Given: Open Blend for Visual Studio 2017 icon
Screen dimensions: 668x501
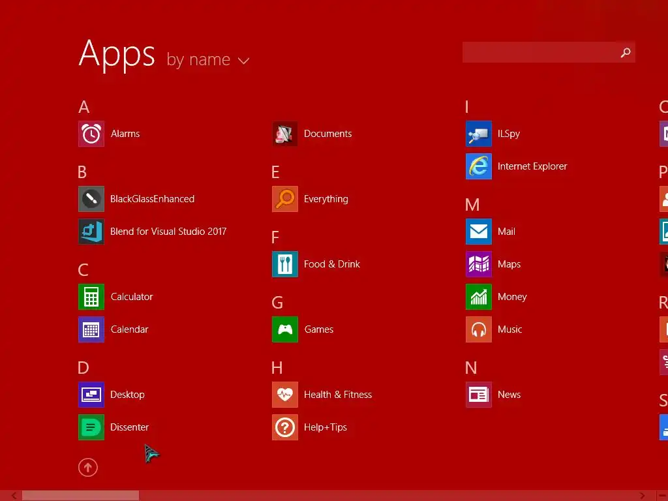Looking at the screenshot, I should pyautogui.click(x=91, y=232).
